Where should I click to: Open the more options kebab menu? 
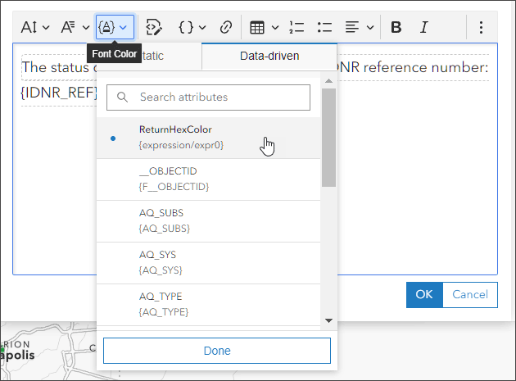point(481,27)
